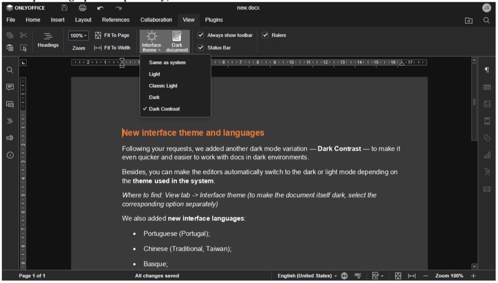Open the Comments panel in left sidebar
Image resolution: width=498 pixels, height=283 pixels.
pos(10,87)
